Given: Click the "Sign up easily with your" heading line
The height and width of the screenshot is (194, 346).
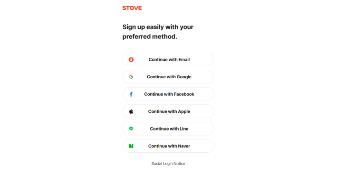Looking at the screenshot, I should [x=158, y=27].
